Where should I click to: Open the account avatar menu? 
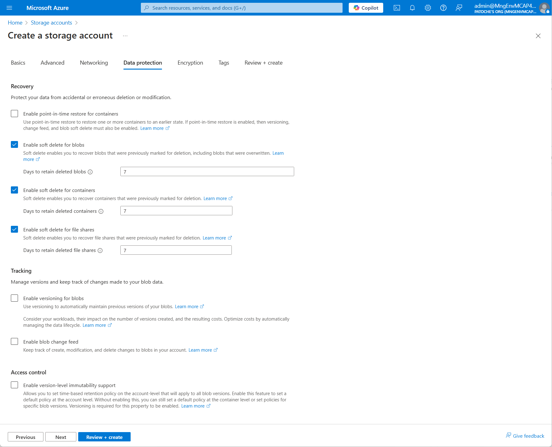544,8
